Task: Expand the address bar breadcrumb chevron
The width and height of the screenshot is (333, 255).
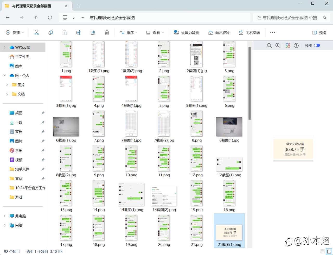Action: (x=74, y=17)
